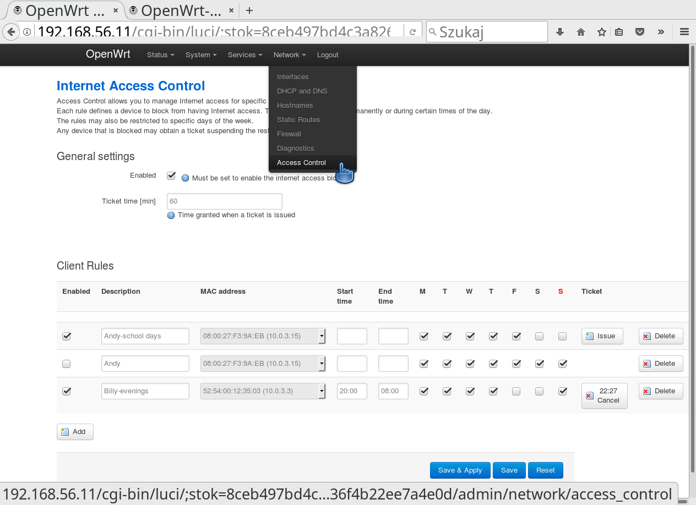
Task: Cancel the 22:27 ticket for Billy-evenings
Action: click(605, 396)
